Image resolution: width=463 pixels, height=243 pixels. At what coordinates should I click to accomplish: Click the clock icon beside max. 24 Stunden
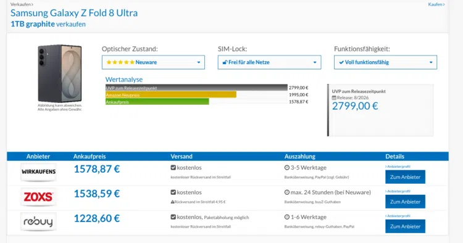pos(286,192)
